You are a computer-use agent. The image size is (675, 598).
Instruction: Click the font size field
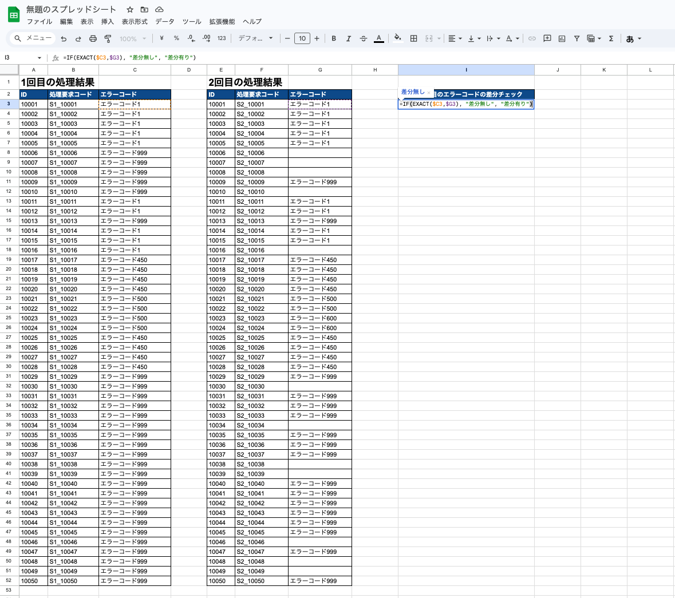tap(302, 38)
